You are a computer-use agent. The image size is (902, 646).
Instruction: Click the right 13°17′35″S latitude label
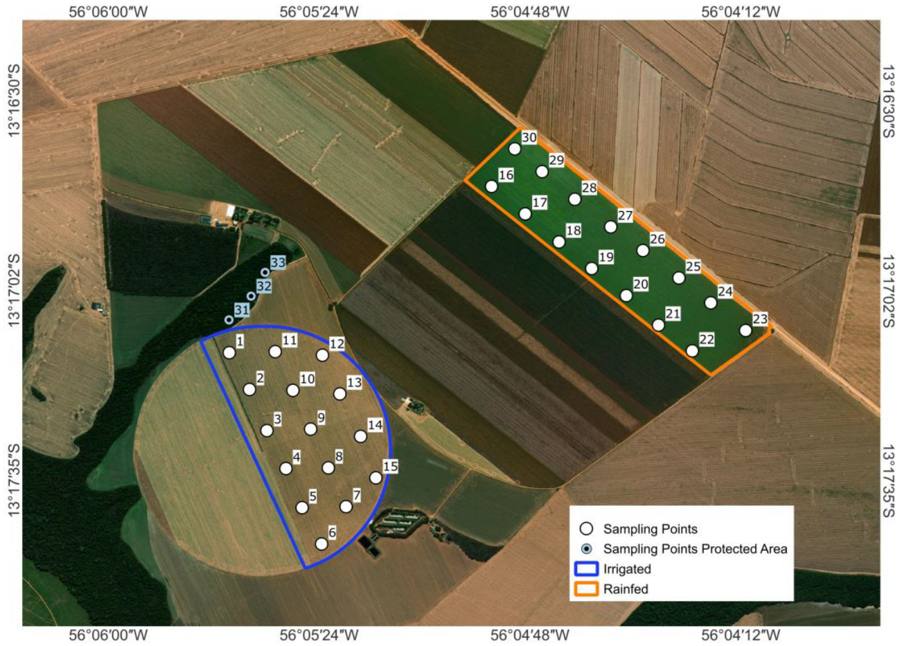[890, 482]
